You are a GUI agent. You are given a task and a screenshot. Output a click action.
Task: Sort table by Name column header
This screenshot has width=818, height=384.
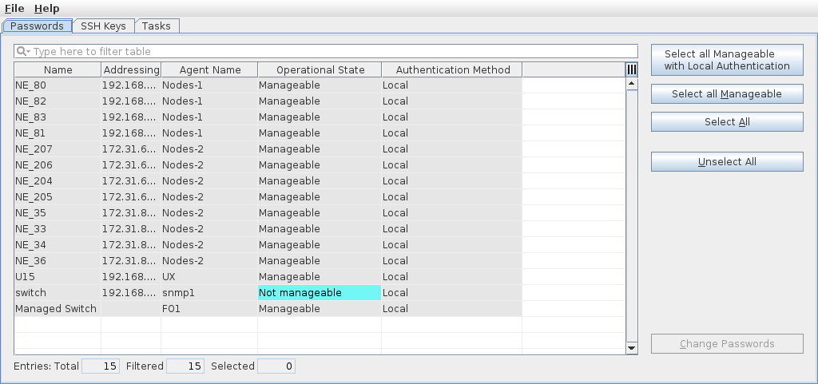point(58,70)
